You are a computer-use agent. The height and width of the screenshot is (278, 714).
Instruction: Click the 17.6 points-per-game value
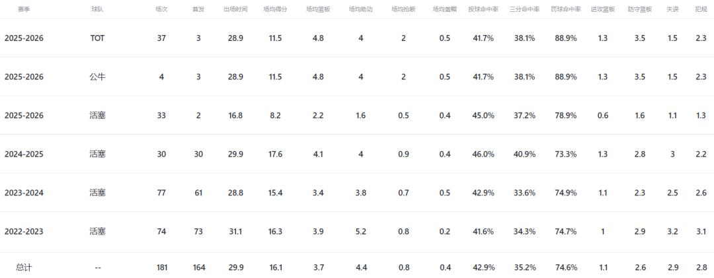(276, 154)
